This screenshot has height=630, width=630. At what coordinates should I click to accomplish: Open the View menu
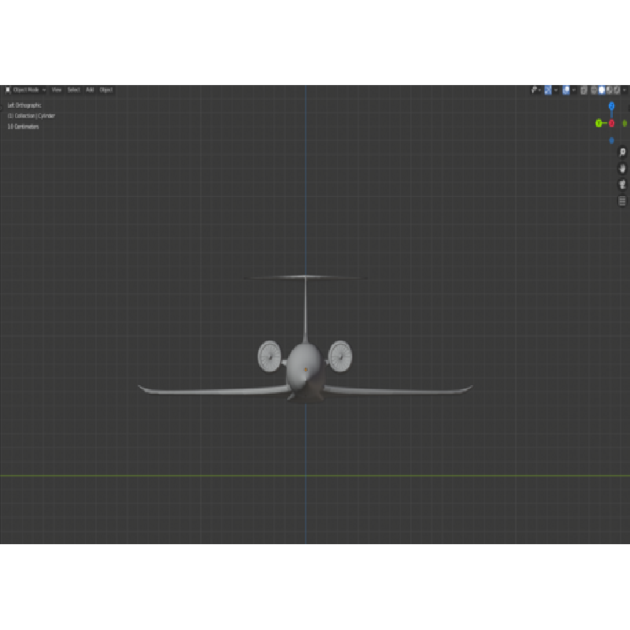click(x=57, y=90)
